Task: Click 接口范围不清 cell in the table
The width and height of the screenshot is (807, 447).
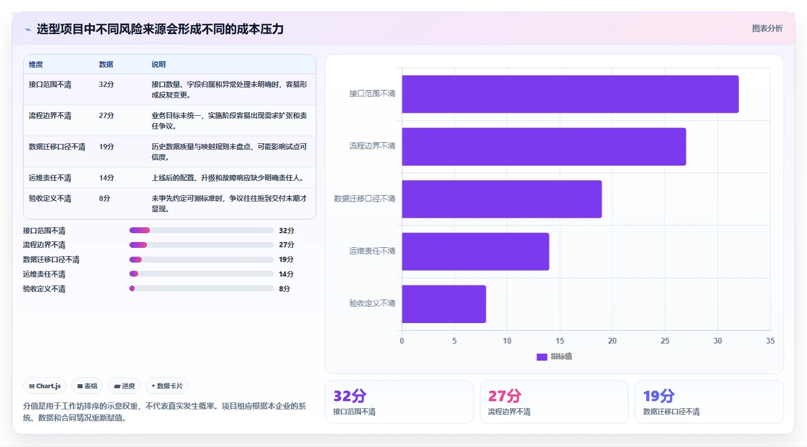Action: (50, 85)
